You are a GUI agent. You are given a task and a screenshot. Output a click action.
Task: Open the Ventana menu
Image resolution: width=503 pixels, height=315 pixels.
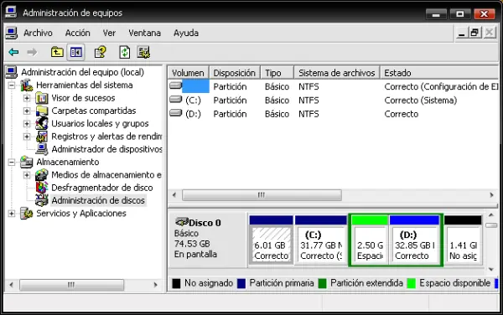144,33
